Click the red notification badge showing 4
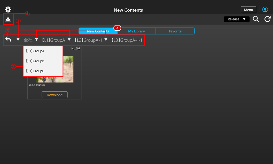This screenshot has height=164, width=273. coord(117,28)
